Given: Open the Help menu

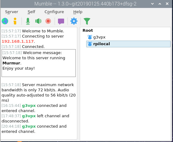Looking at the screenshot, I should click(78, 12).
